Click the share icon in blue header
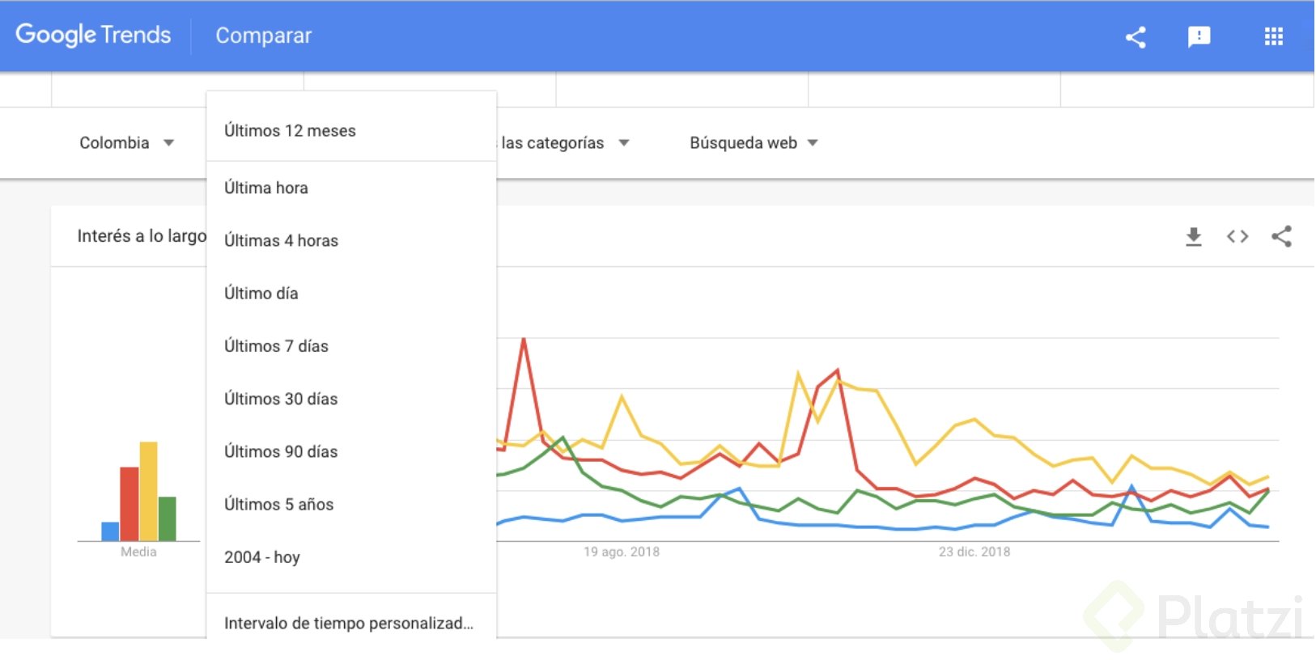 click(x=1136, y=36)
